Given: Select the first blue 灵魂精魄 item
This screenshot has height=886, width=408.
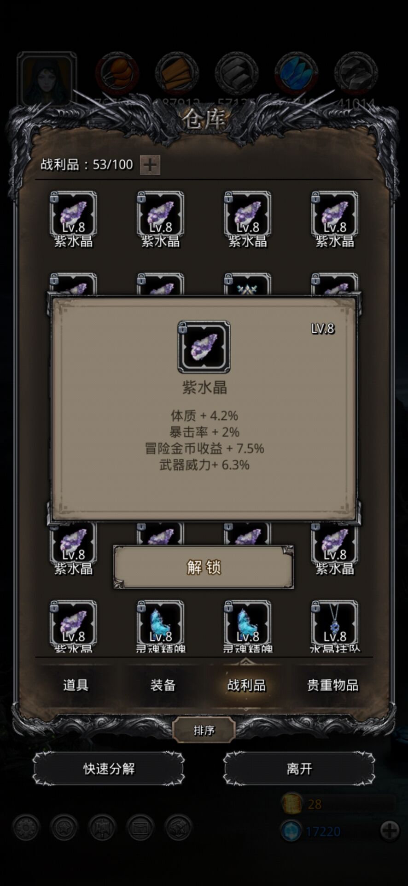Looking at the screenshot, I should tap(160, 625).
